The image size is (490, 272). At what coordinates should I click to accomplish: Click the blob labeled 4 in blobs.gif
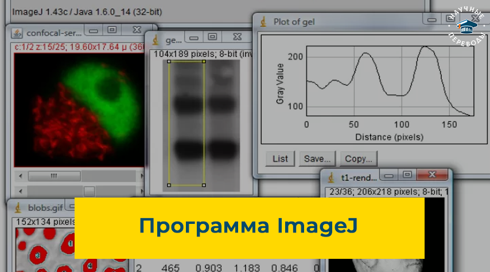click(90, 266)
